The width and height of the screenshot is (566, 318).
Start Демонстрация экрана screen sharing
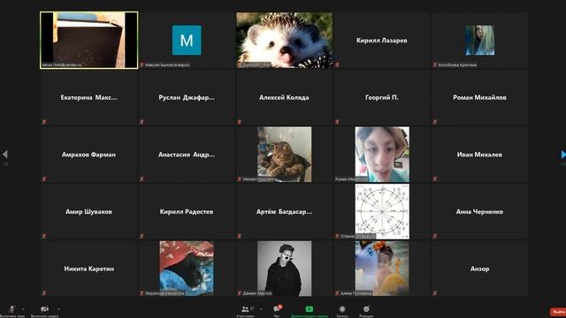click(x=310, y=311)
